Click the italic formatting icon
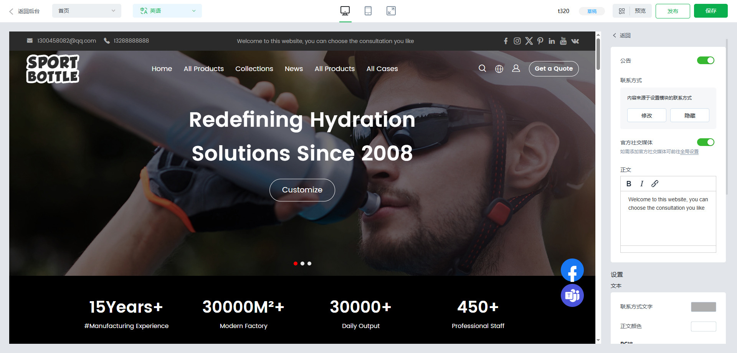This screenshot has height=353, width=737. [641, 184]
